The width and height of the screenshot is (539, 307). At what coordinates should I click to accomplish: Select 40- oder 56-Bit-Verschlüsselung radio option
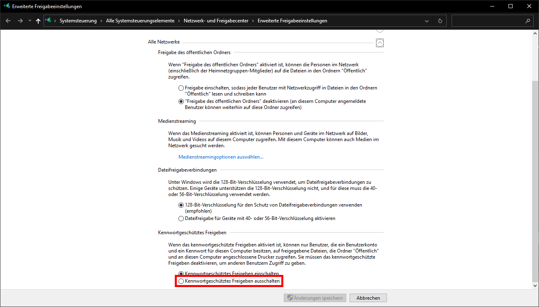tap(181, 218)
